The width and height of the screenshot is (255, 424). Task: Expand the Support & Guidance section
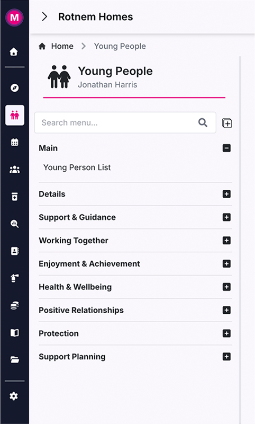(226, 217)
